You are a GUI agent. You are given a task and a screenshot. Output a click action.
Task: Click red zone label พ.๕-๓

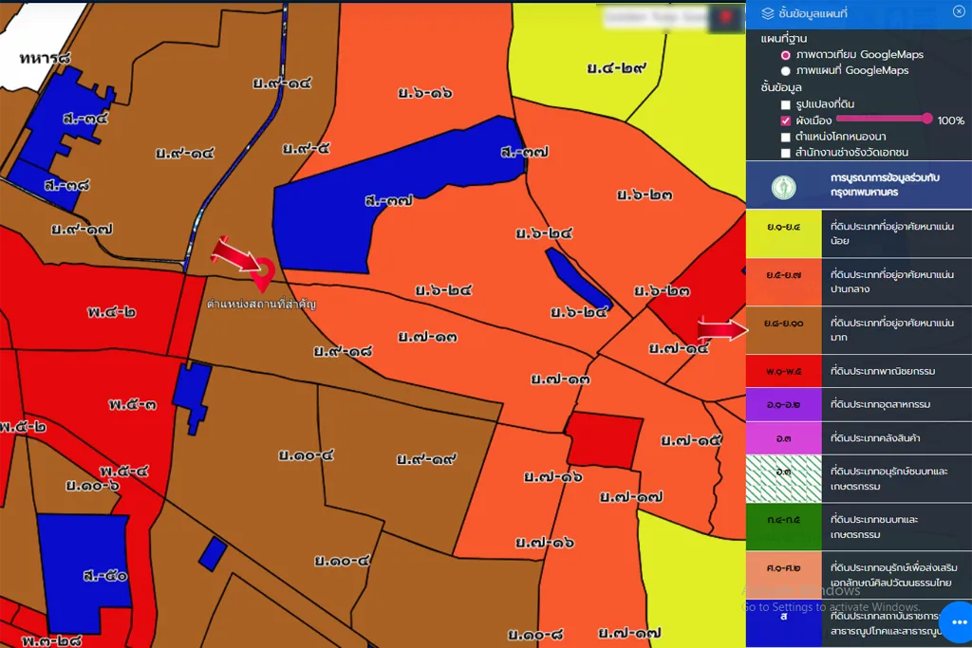(133, 404)
